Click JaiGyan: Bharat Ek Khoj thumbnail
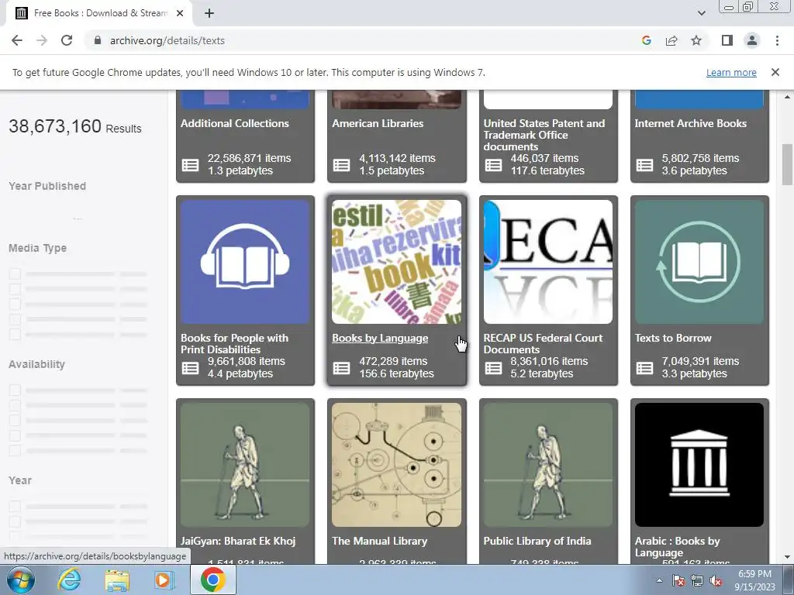This screenshot has width=794, height=595. click(x=245, y=465)
